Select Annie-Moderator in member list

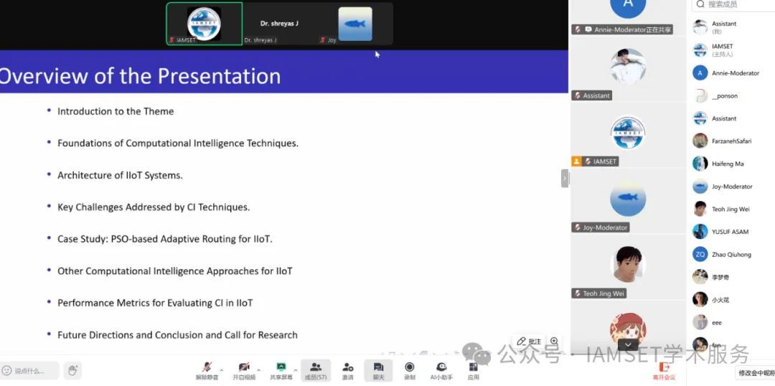733,72
